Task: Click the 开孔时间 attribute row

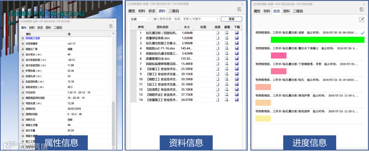Action: pos(65,92)
